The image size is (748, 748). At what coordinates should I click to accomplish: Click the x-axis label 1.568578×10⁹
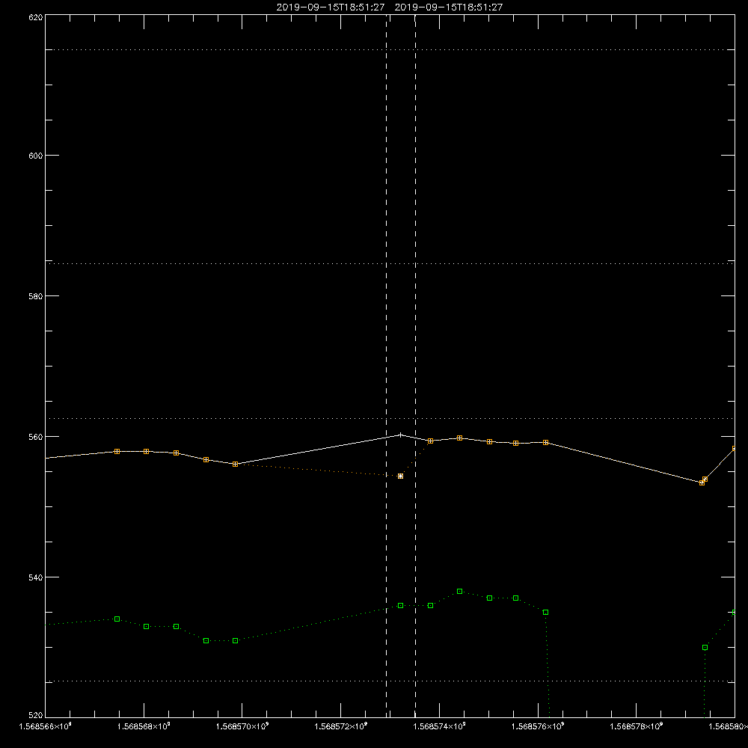click(x=637, y=726)
